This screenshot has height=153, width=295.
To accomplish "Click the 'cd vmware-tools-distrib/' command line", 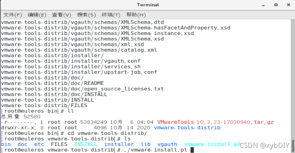I will coord(74,133).
